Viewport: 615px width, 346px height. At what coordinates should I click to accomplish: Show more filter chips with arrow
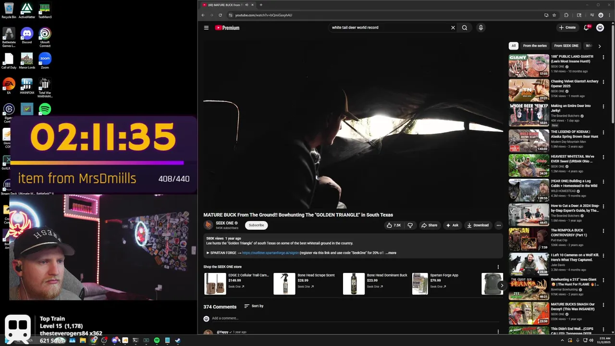[x=599, y=46]
